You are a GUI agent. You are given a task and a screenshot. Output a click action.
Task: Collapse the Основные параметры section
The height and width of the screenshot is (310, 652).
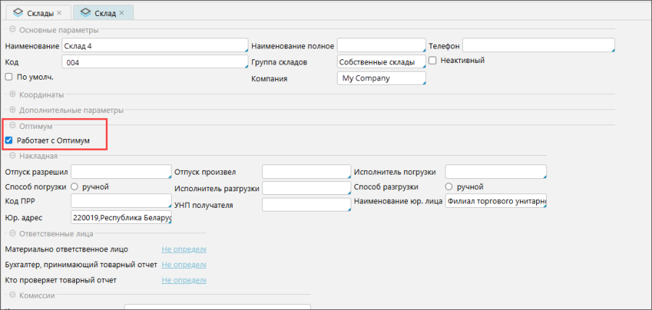(12, 30)
